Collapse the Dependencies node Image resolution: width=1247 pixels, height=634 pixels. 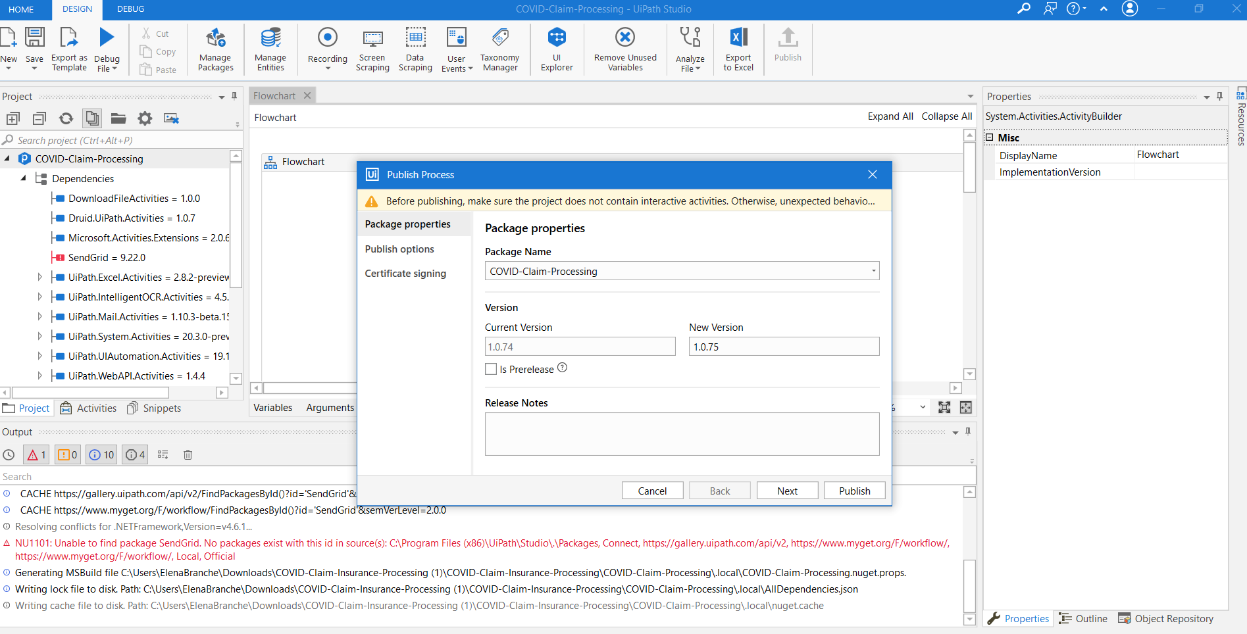click(x=24, y=178)
